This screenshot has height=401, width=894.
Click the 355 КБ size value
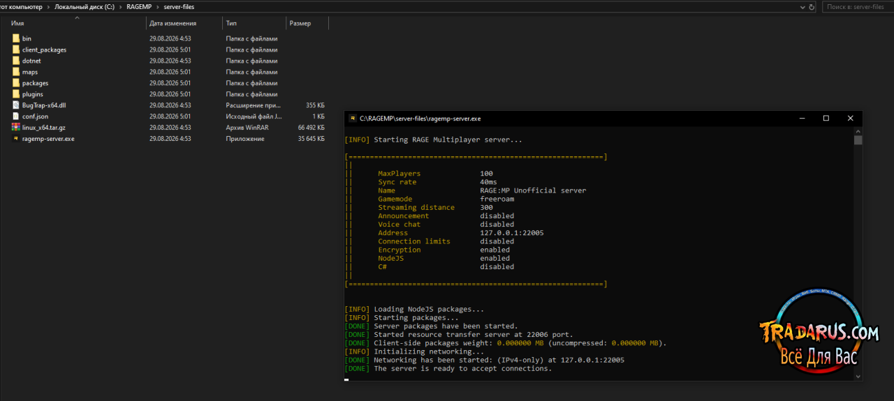point(315,105)
